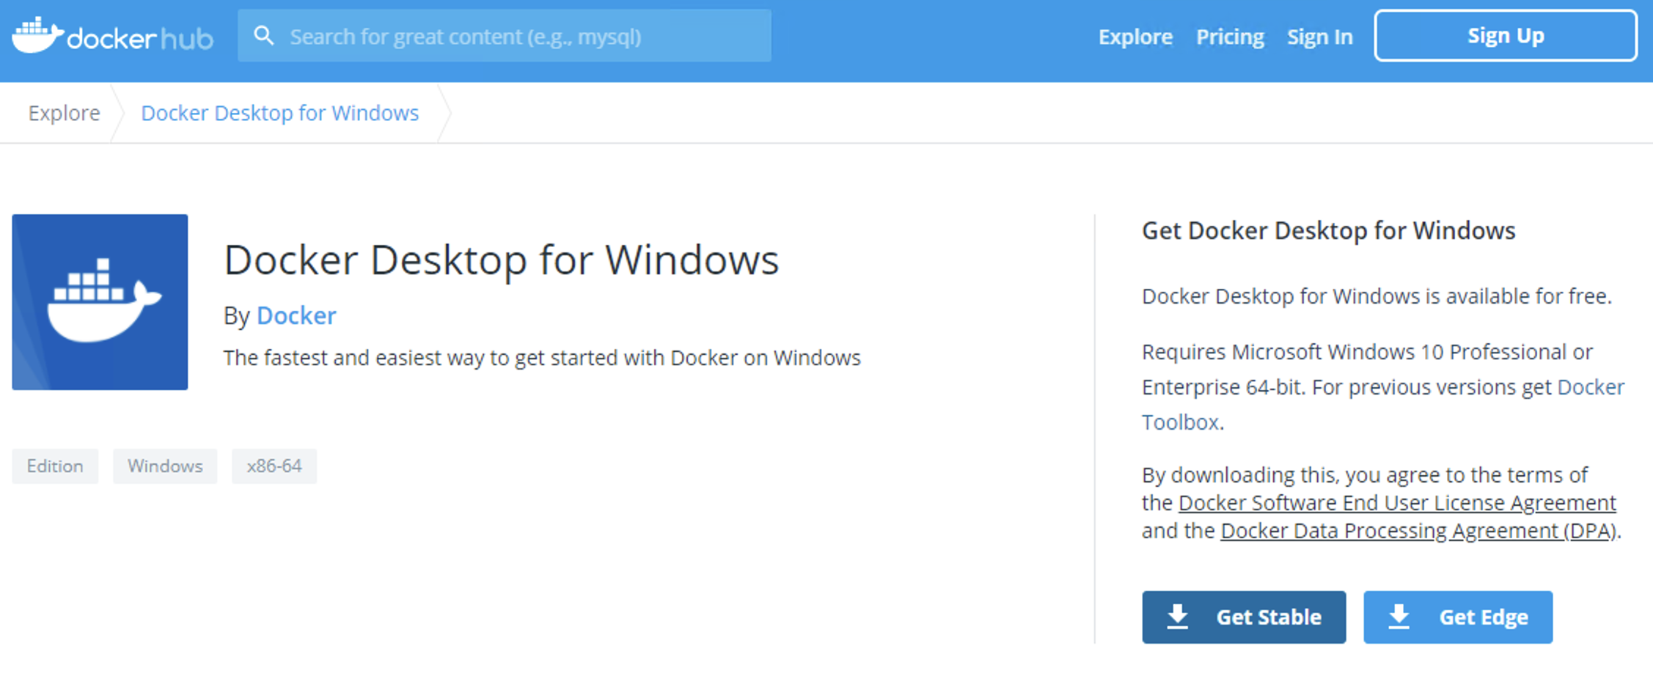The width and height of the screenshot is (1653, 676).
Task: Select the Explore breadcrumb
Action: pyautogui.click(x=64, y=113)
